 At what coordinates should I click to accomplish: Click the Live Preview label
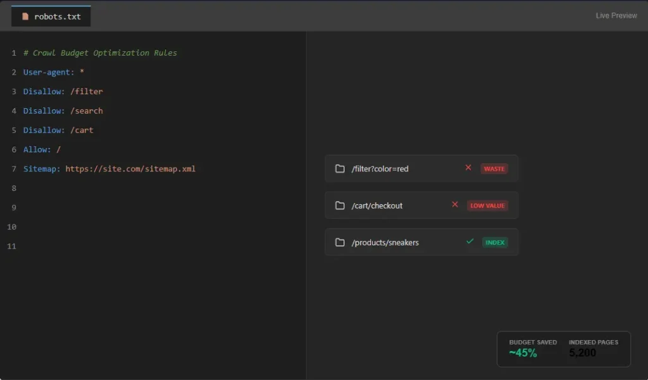pos(616,16)
